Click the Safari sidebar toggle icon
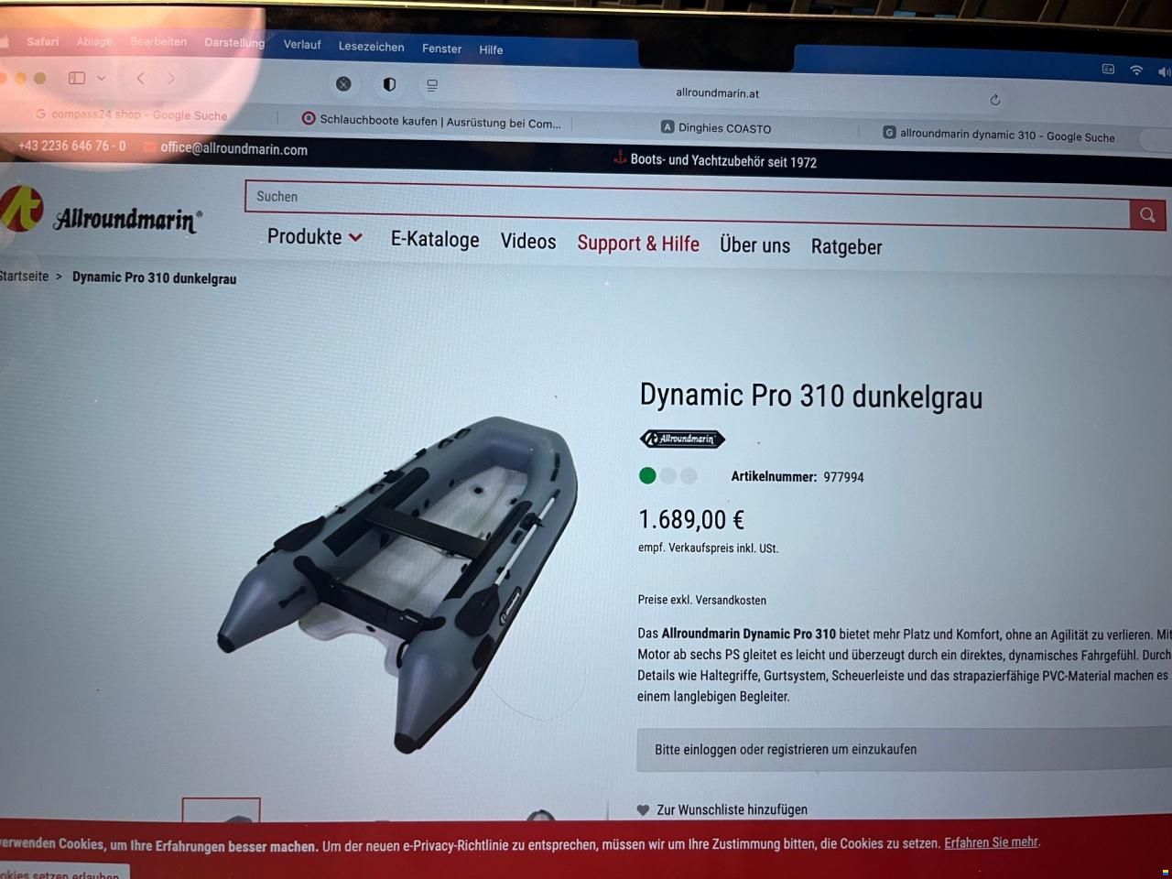The image size is (1172, 879). [77, 78]
